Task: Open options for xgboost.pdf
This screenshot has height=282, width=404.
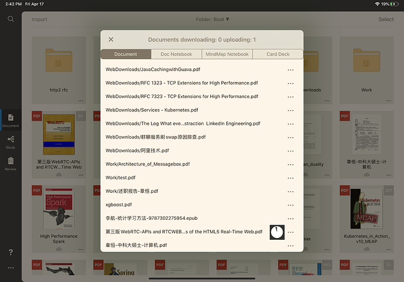Action: tap(291, 205)
